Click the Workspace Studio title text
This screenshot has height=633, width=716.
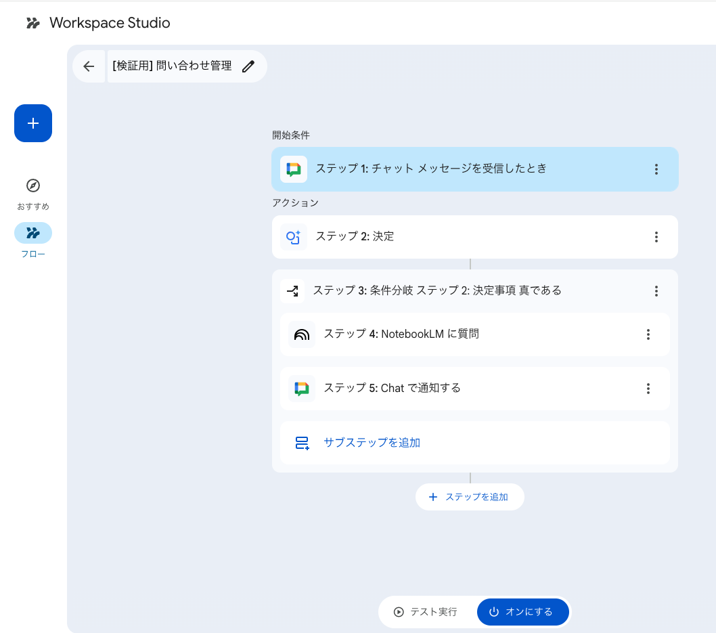click(x=110, y=23)
